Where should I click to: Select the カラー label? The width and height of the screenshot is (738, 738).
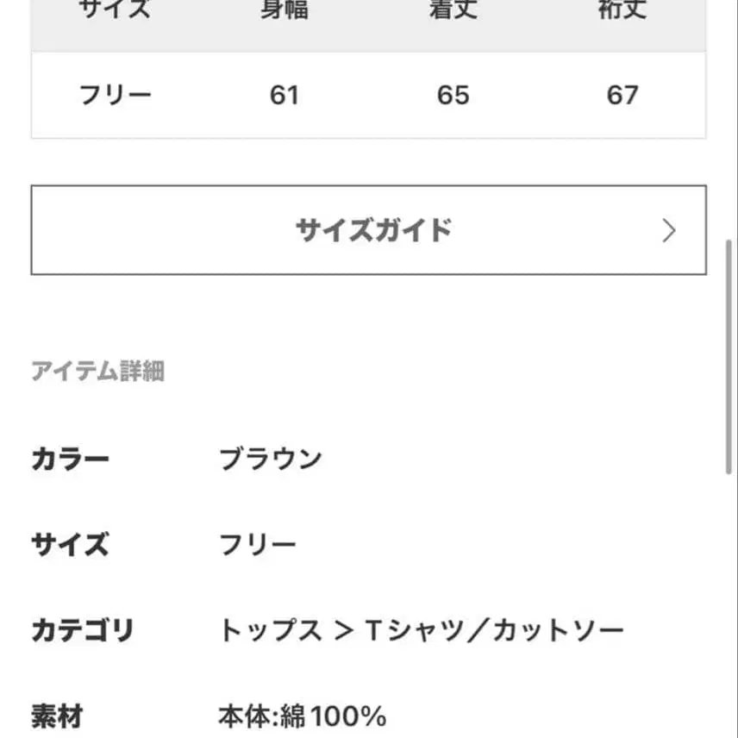[72, 458]
